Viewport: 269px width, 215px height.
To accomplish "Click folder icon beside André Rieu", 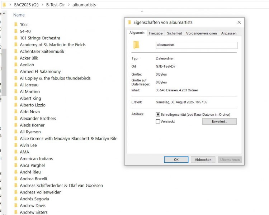I will (16, 172).
